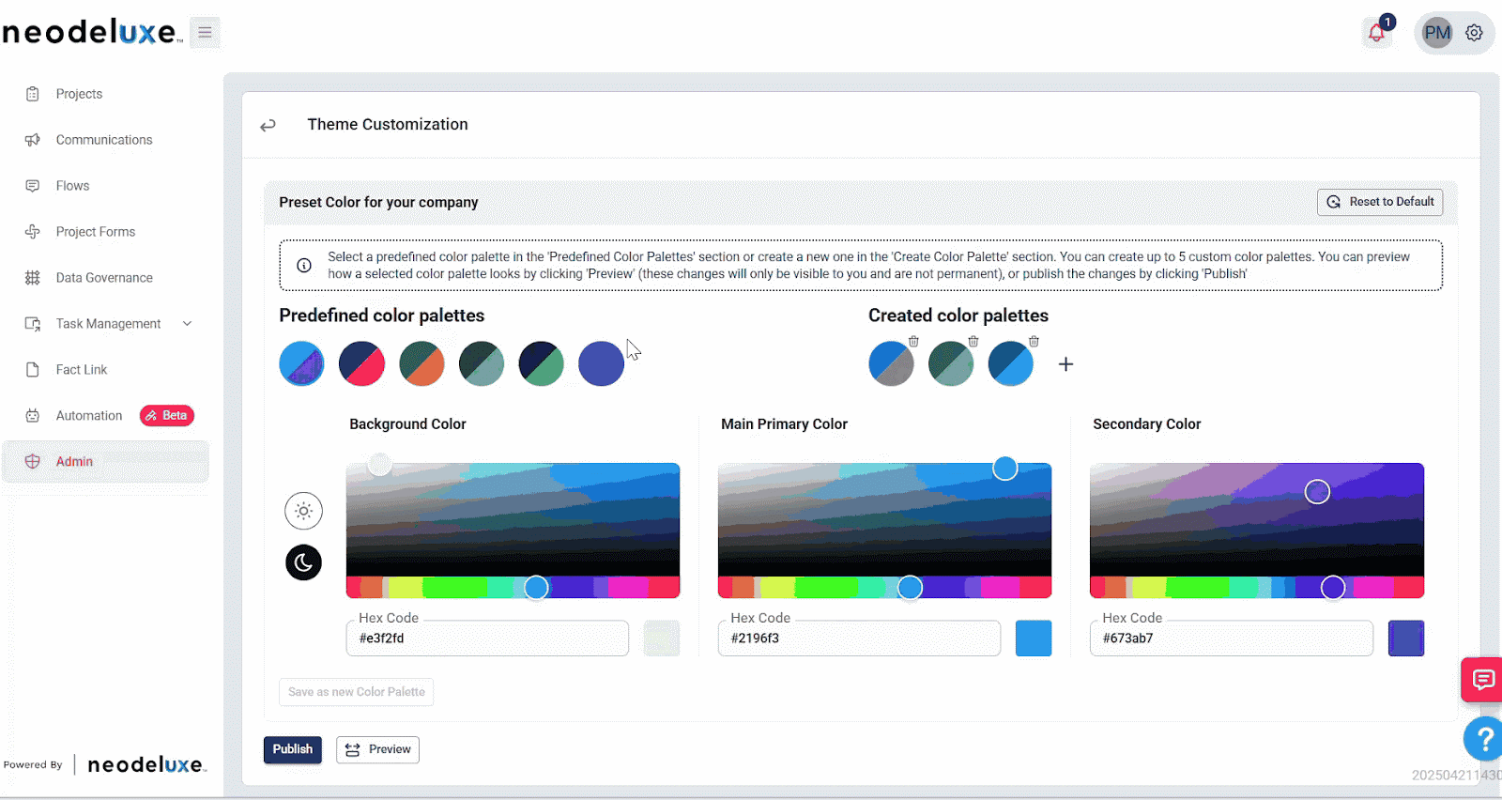Screen dimensions: 1502x800
Task: Delete the first created color palette
Action: 913,341
